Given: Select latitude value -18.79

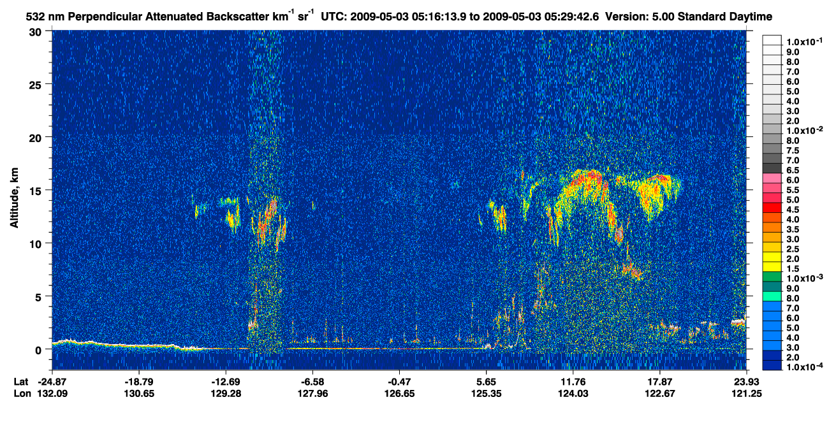Looking at the screenshot, I should point(139,382).
